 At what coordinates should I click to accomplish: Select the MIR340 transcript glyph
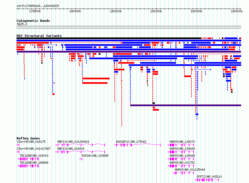click(x=81, y=159)
